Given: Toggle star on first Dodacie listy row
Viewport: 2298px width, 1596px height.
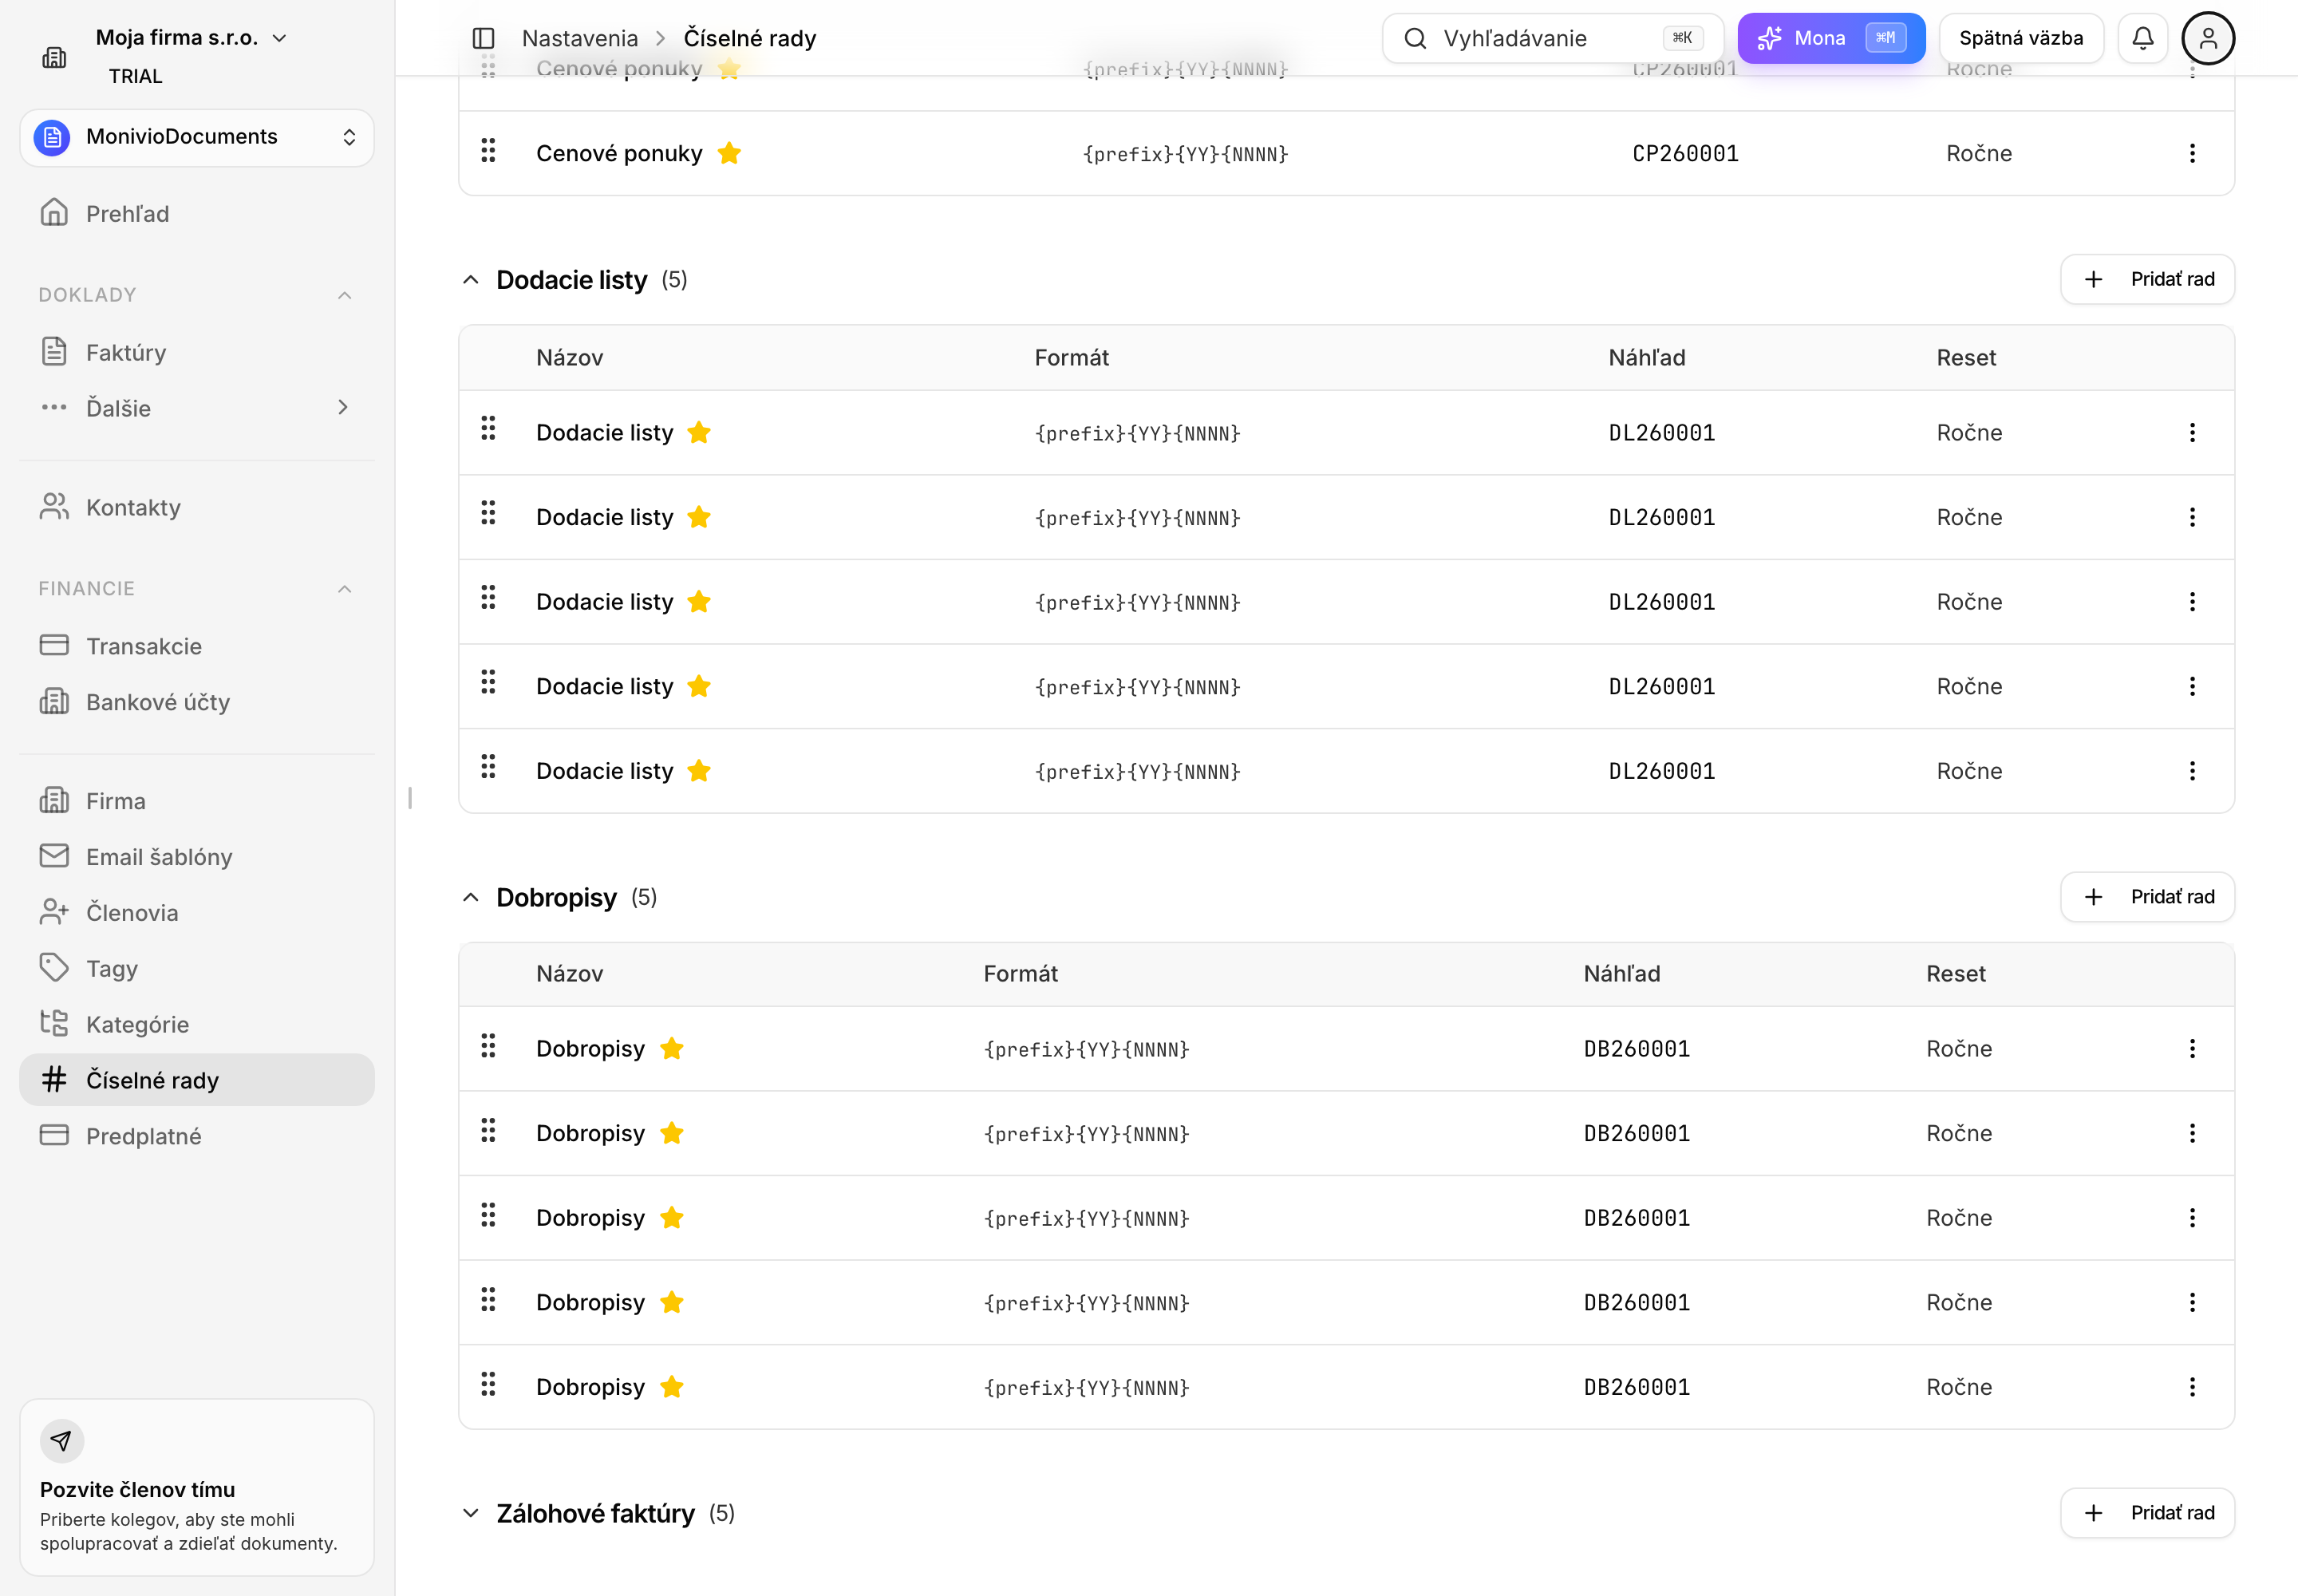Looking at the screenshot, I should point(699,433).
